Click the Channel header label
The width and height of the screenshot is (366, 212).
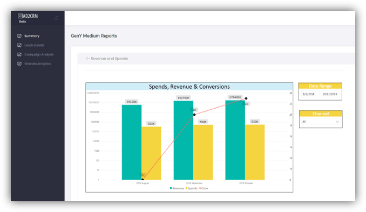click(321, 114)
